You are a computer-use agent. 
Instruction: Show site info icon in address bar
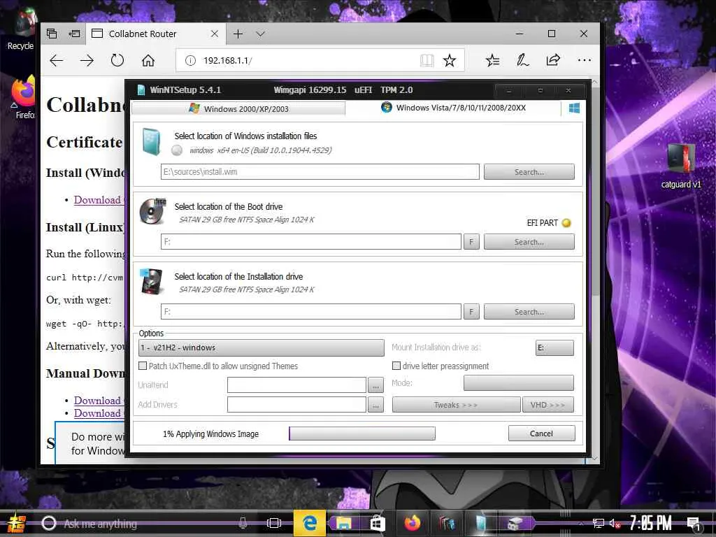190,60
